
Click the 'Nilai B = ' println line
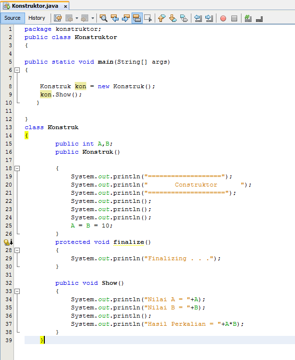138,307
